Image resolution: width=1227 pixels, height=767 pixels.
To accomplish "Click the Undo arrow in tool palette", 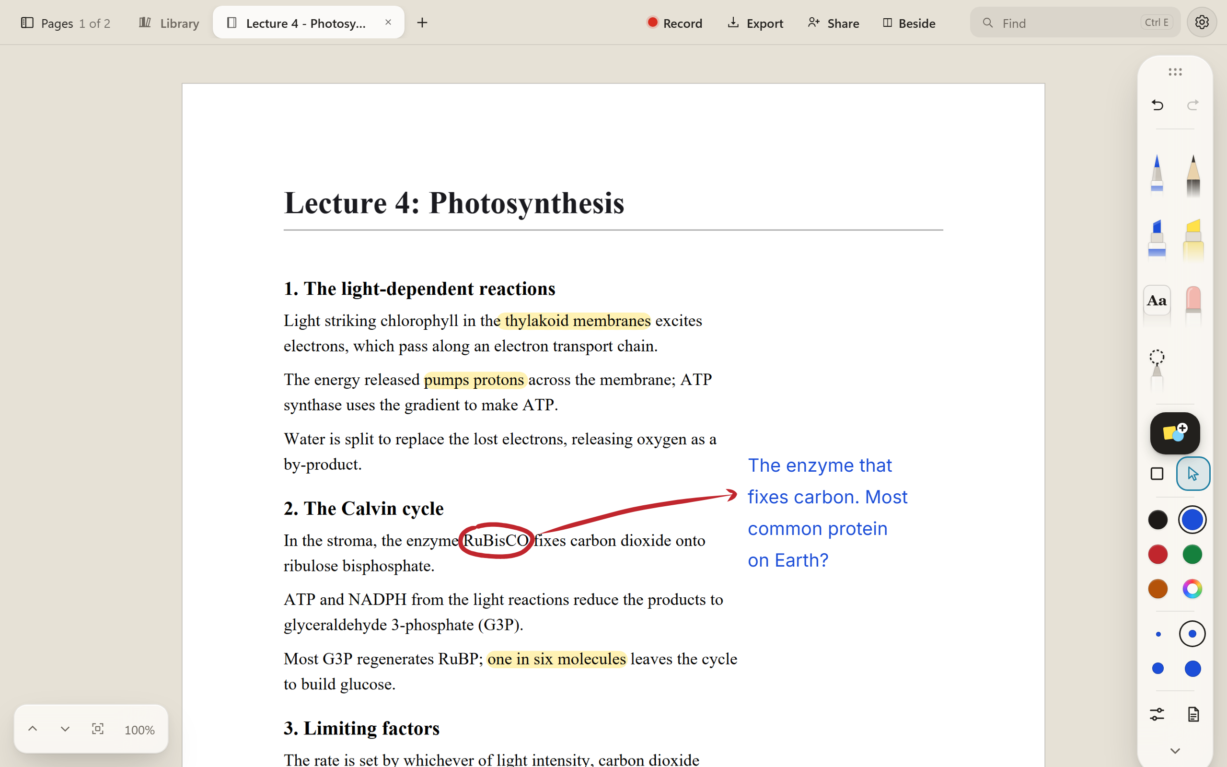I will [x=1157, y=105].
